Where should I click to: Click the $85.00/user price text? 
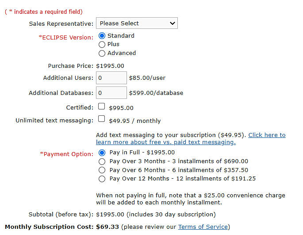147,78
